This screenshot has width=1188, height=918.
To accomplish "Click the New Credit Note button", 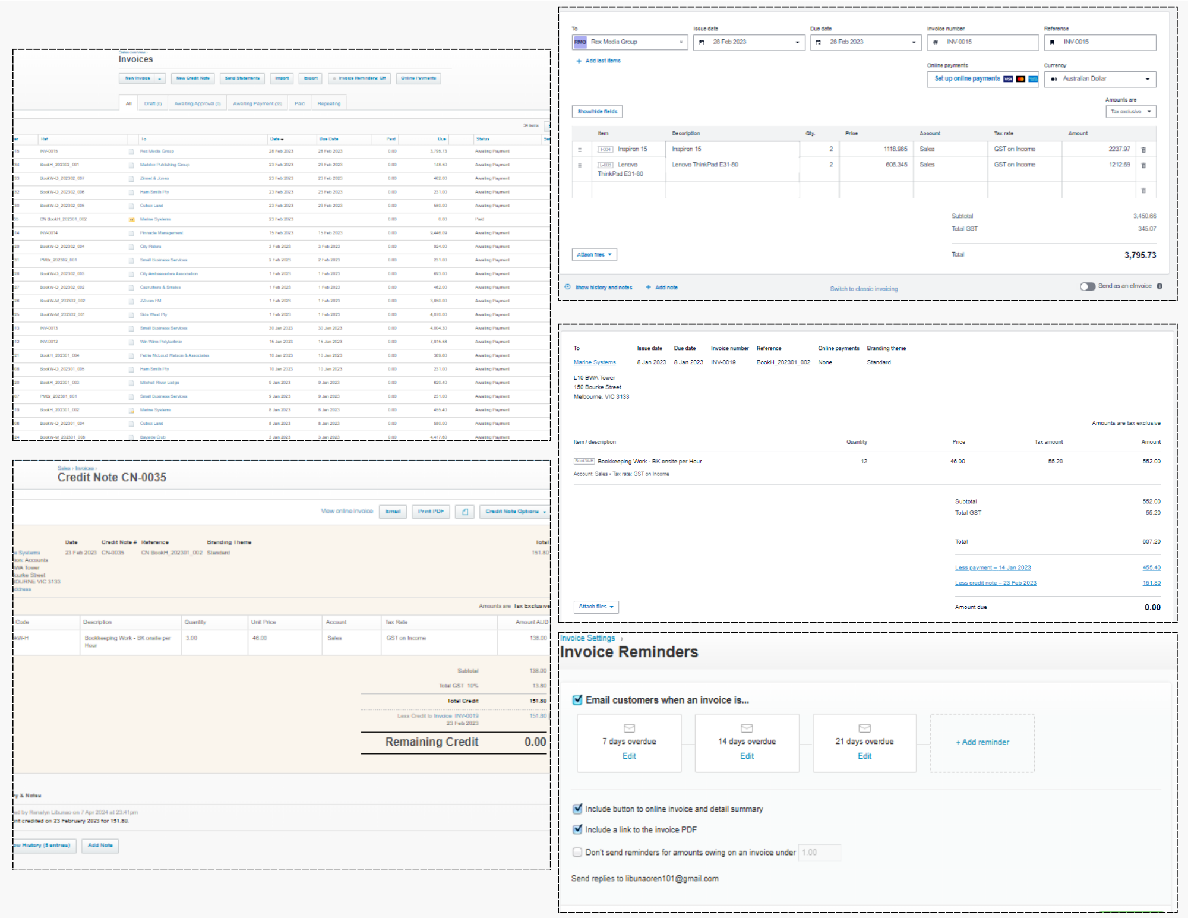I will [x=193, y=78].
